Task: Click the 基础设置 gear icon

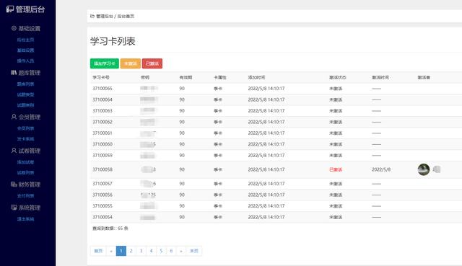Action: tap(14, 28)
